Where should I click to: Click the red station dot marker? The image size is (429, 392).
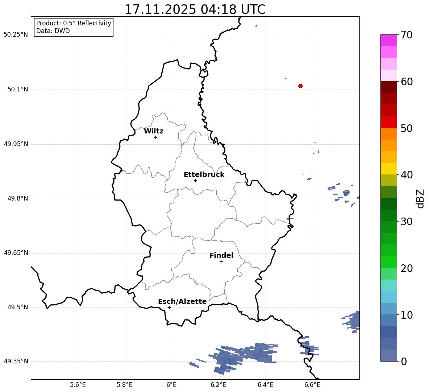click(x=300, y=86)
